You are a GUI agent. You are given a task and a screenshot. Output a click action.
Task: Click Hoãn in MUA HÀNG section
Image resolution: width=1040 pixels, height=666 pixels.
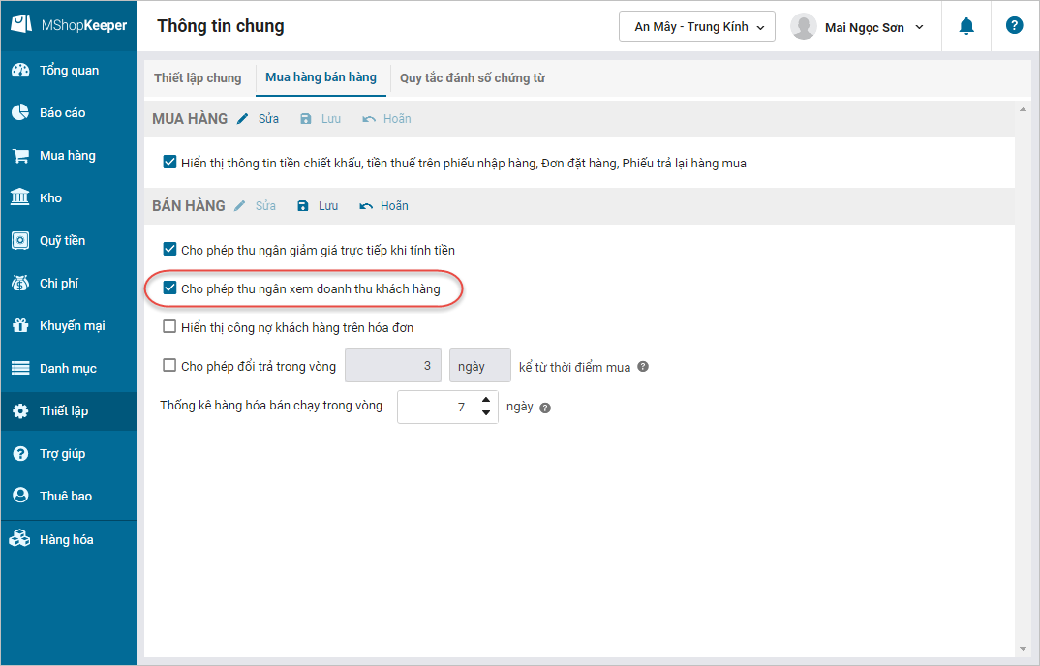tap(397, 119)
